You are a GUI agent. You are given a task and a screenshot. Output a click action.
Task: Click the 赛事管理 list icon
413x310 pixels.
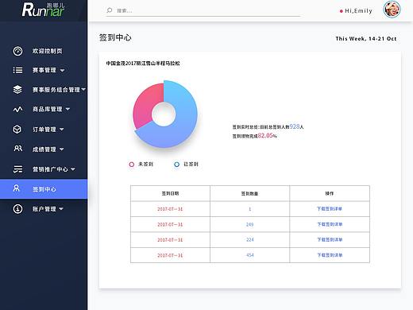point(17,70)
